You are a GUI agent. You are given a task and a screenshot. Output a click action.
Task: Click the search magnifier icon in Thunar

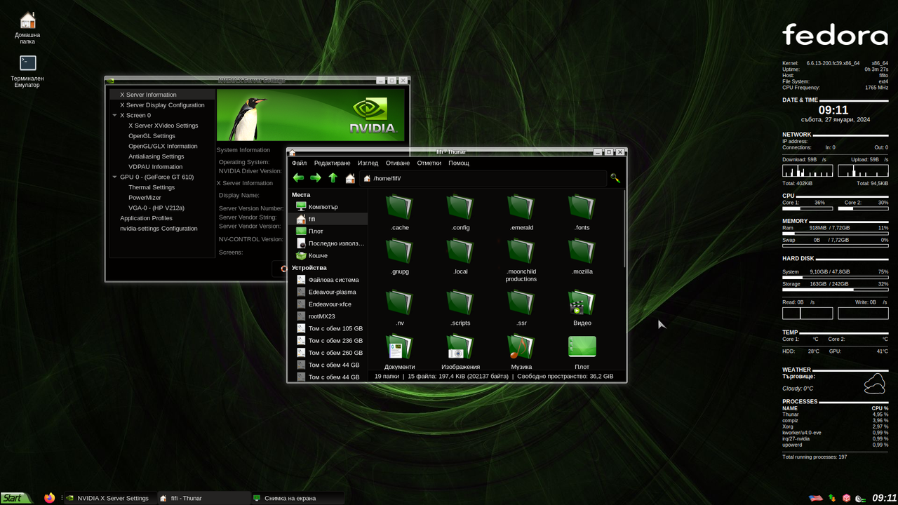[615, 178]
